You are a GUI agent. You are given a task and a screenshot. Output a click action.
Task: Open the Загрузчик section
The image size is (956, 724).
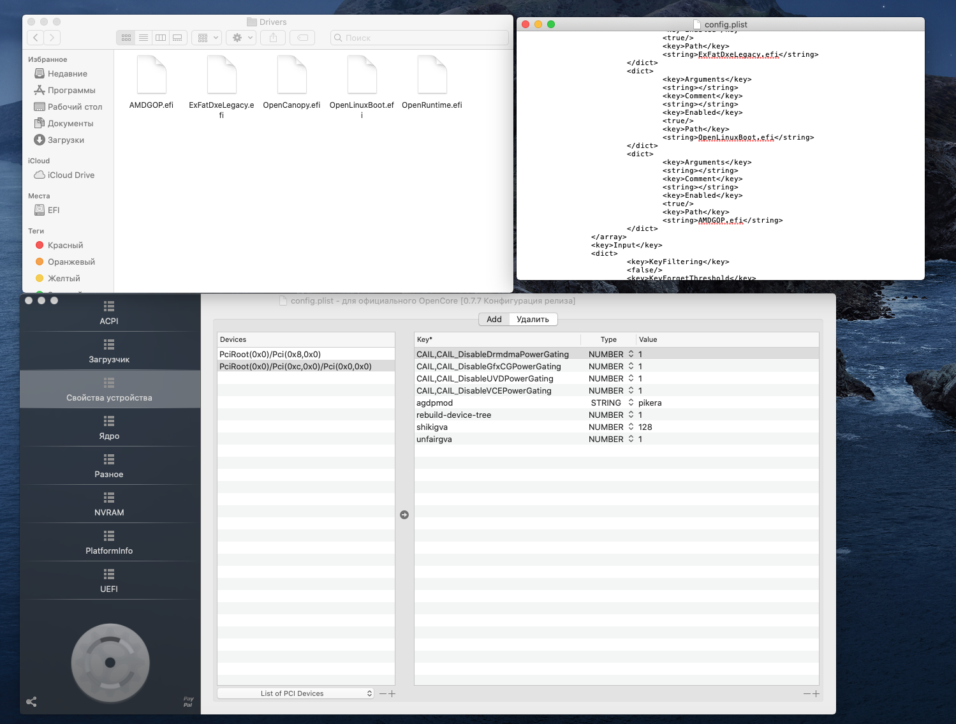pos(109,351)
